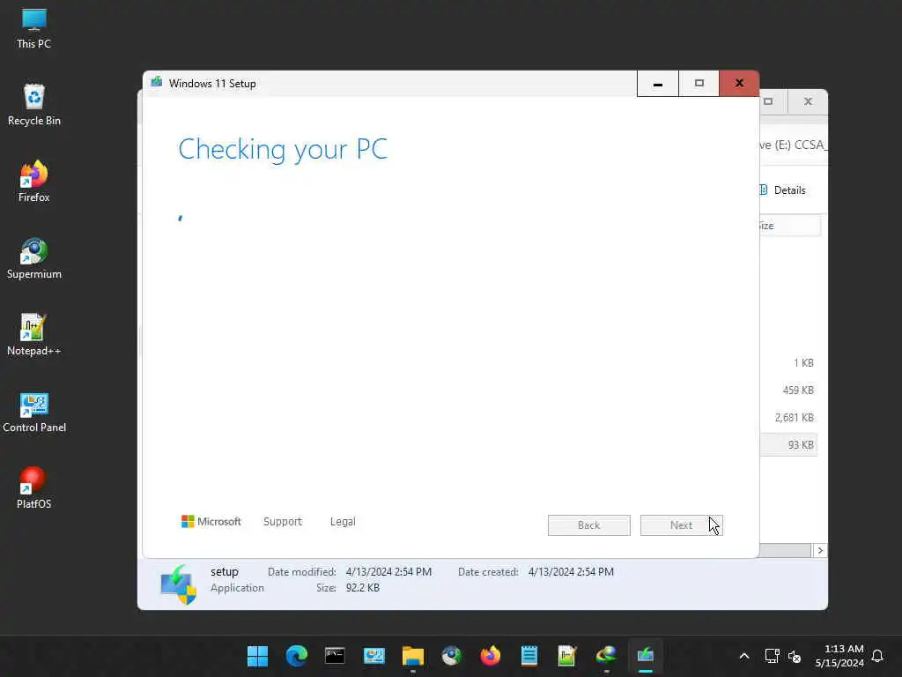Close the File Explorer window behind
902x677 pixels.
coord(809,102)
